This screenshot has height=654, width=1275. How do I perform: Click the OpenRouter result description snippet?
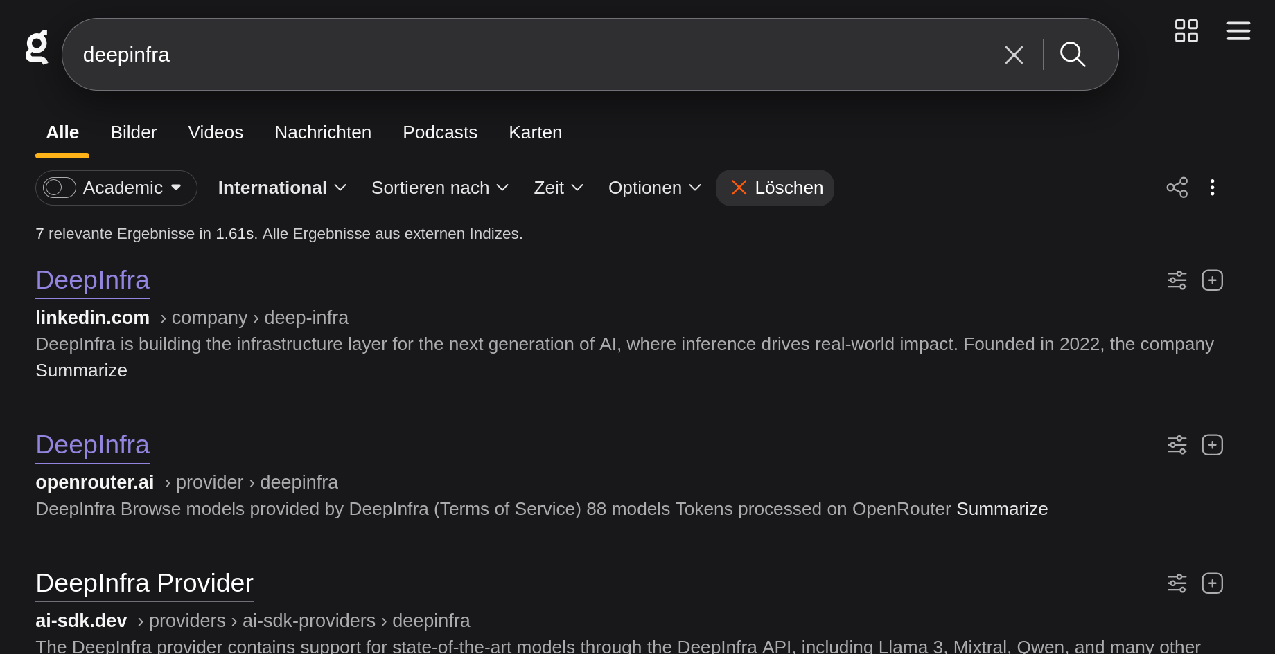493,509
